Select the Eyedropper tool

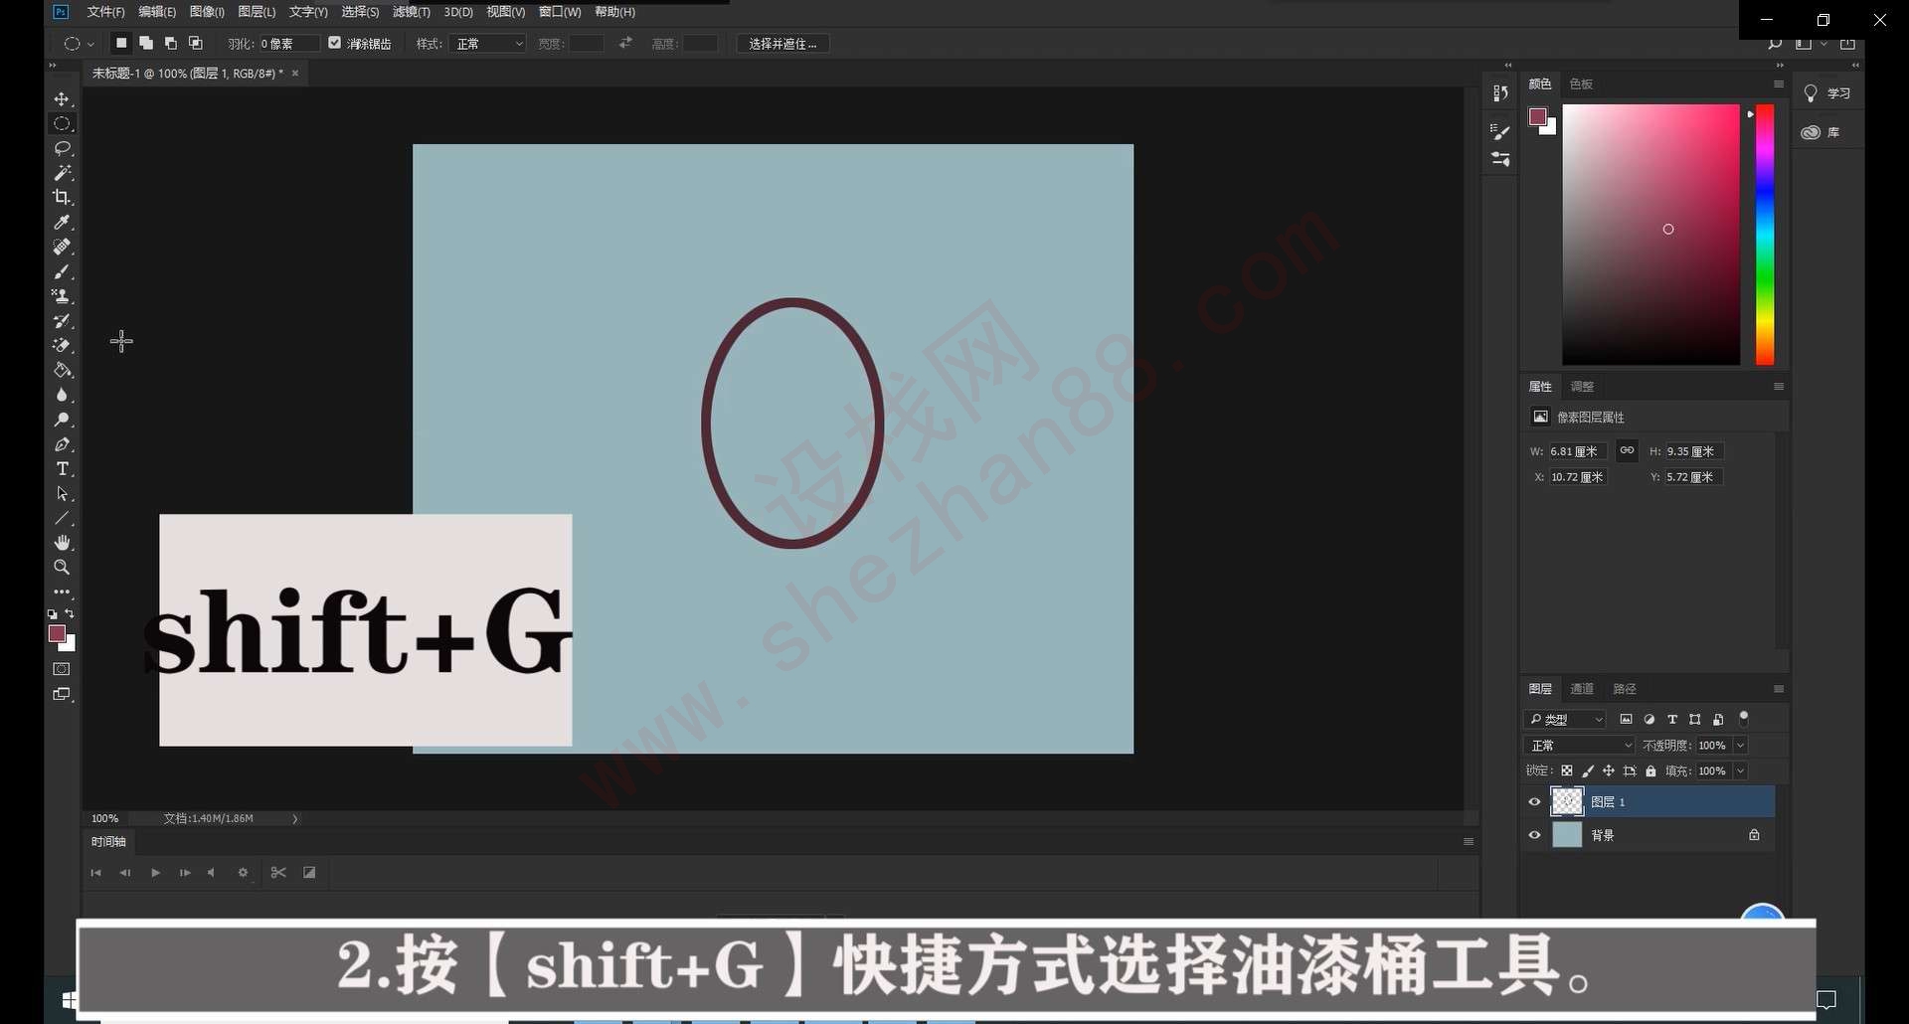62,222
